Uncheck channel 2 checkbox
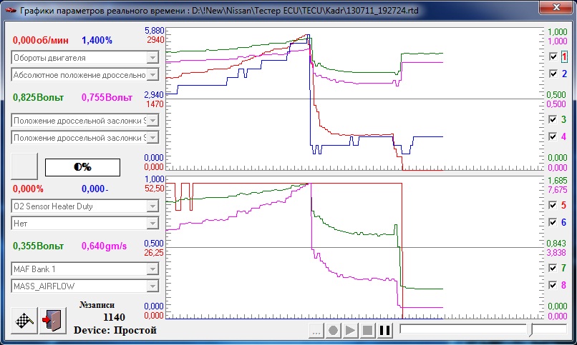Viewport: 577px width, 345px height. click(553, 74)
